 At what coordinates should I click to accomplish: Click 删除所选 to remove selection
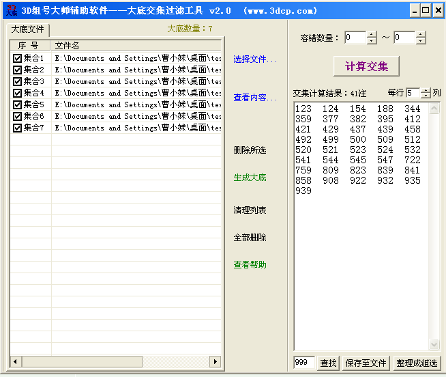point(250,150)
